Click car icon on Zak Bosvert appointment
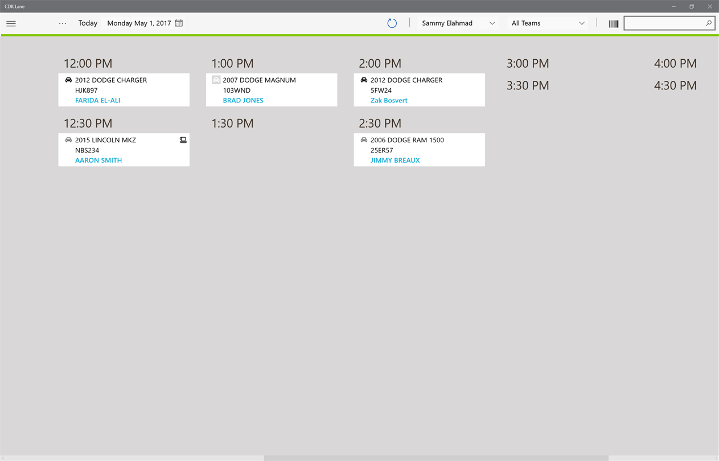This screenshot has height=461, width=719. 364,80
